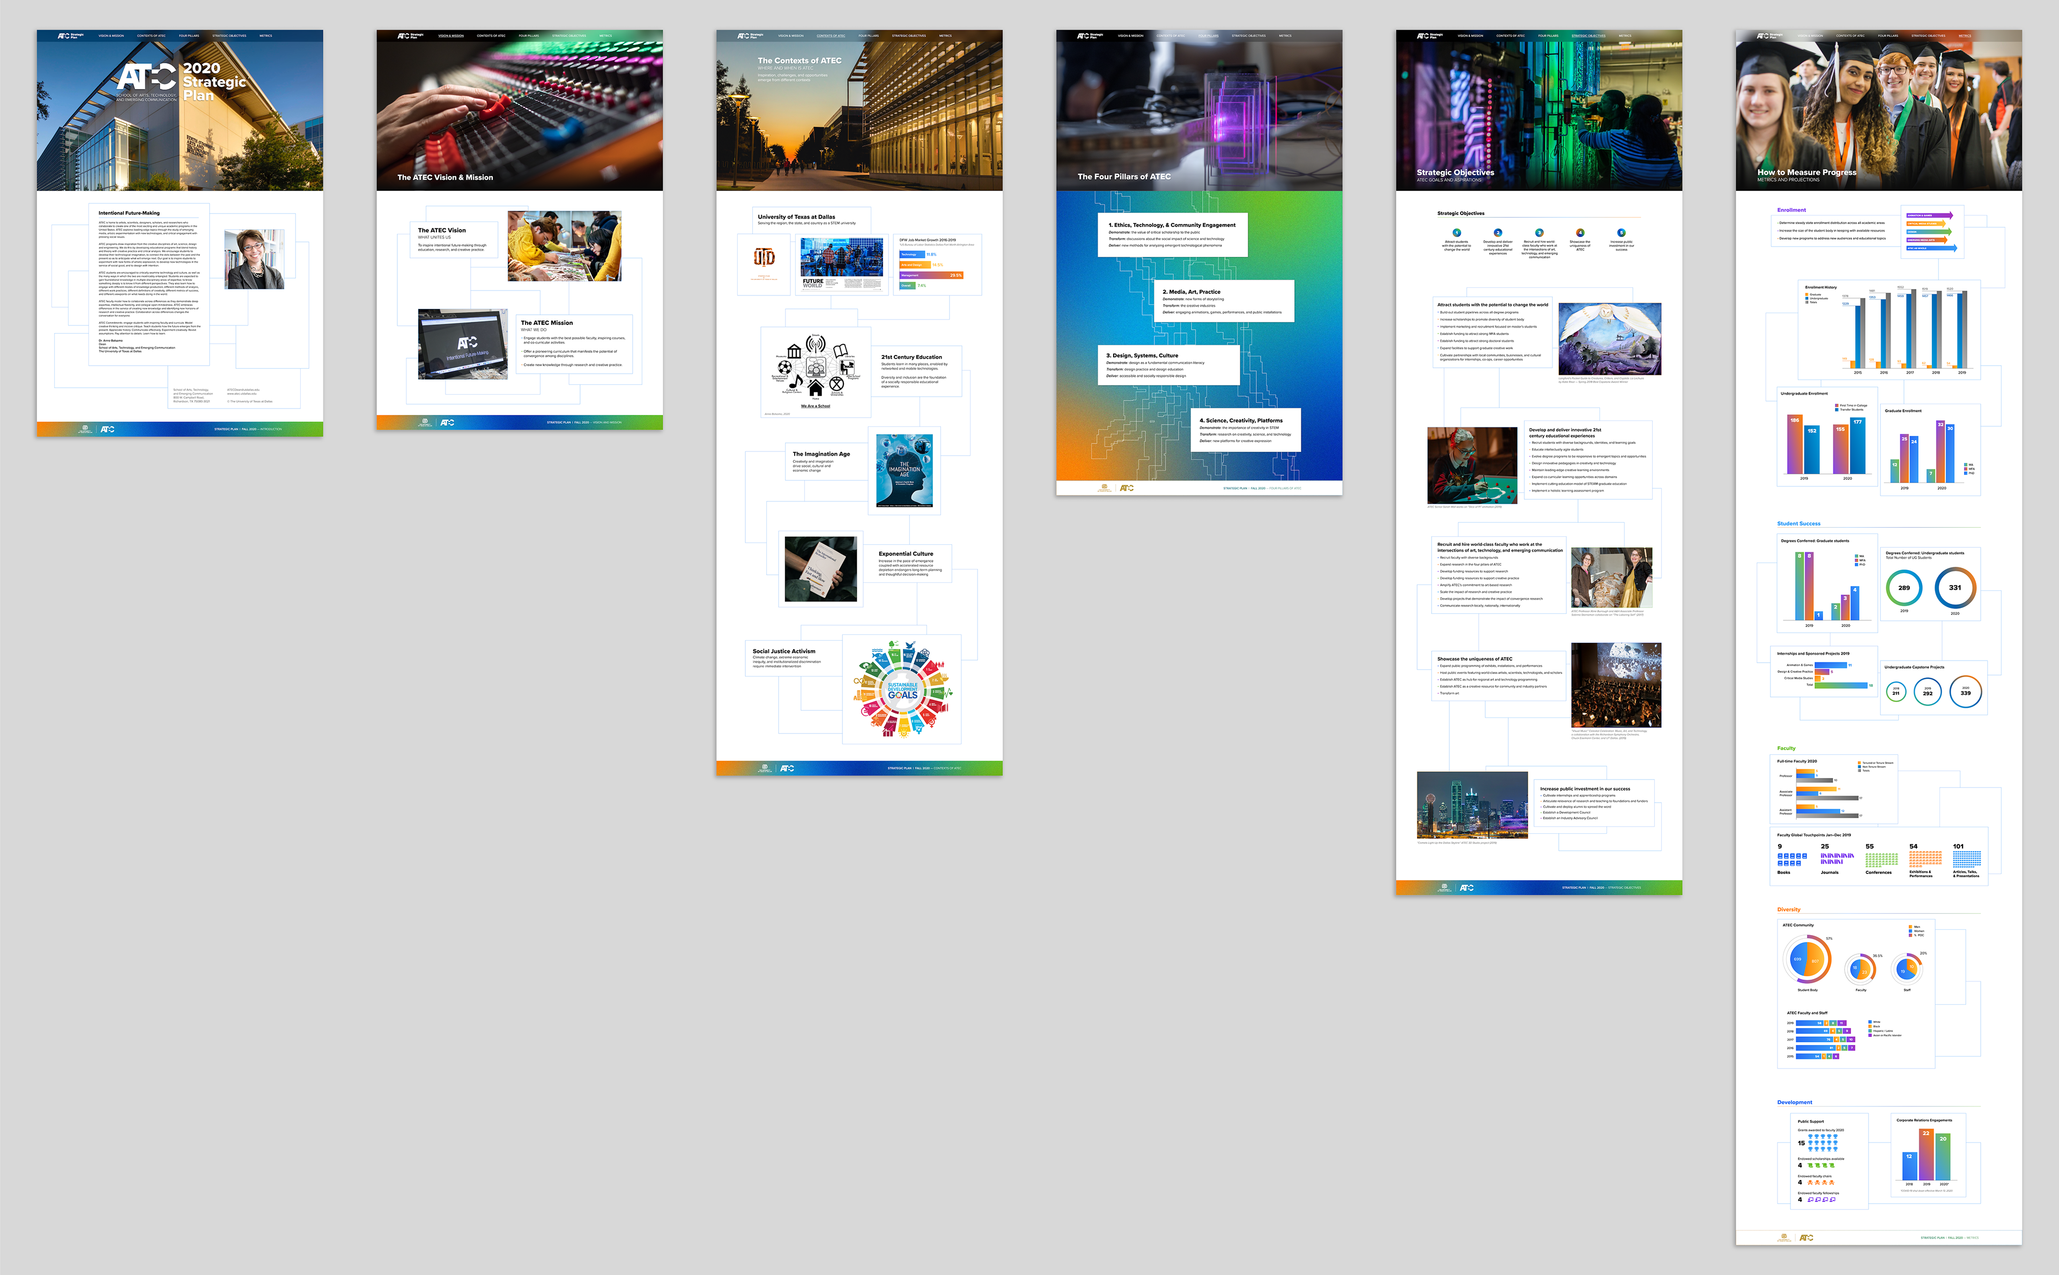This screenshot has height=1275, width=2059.
Task: Open the Exponential Culture book photo
Action: tap(820, 569)
